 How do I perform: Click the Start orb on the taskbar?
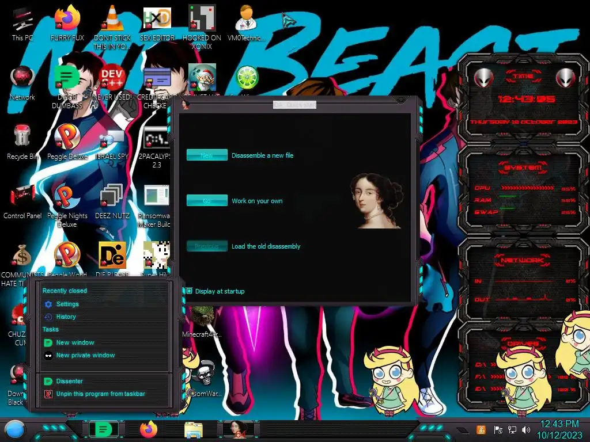(15, 429)
